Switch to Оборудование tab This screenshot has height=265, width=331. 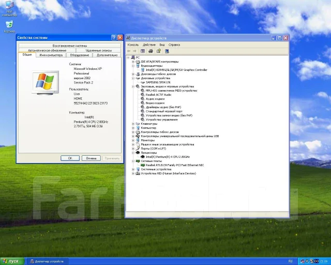[x=79, y=55]
